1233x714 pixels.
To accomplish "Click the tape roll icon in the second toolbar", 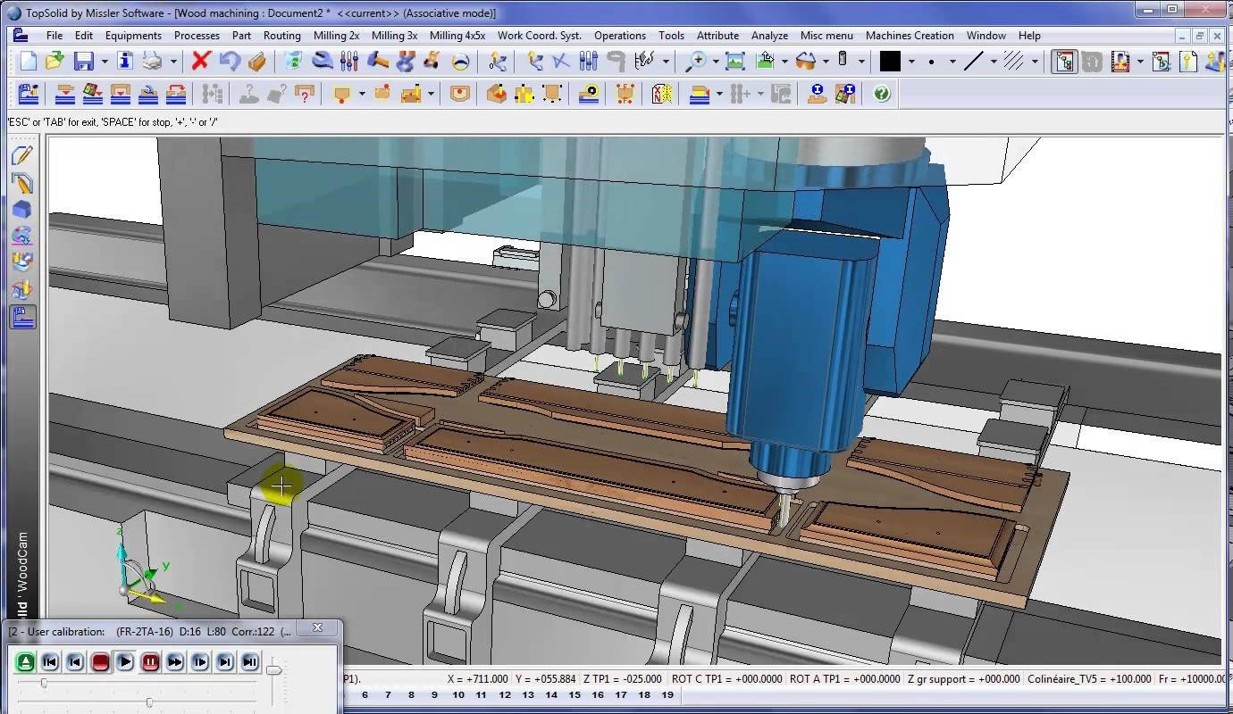I will 589,93.
